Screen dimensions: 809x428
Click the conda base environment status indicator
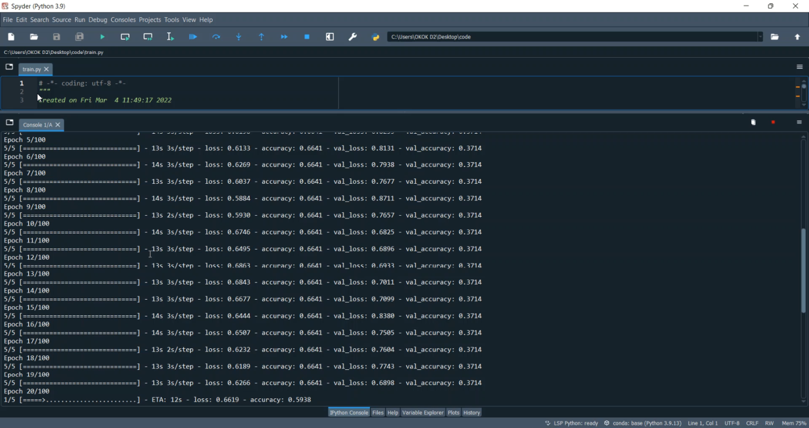[643, 424]
